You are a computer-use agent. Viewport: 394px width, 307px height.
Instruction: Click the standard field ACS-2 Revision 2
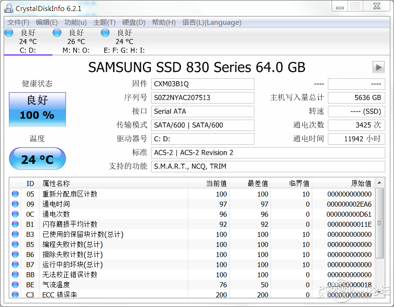[268, 153]
